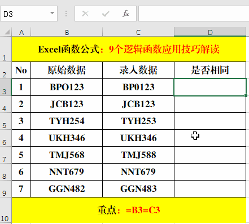Select empty cell D5 beside TYH253

pos(210,121)
